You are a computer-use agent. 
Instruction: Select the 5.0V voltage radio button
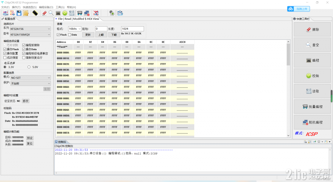coord(29,67)
